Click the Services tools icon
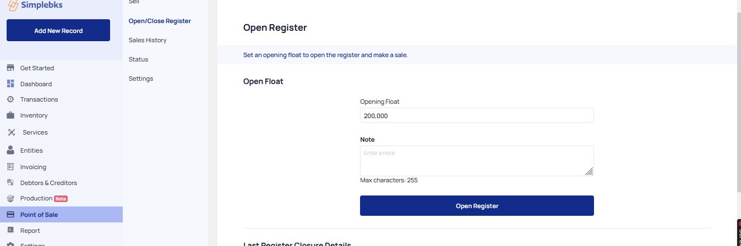The image size is (741, 246). point(11,132)
